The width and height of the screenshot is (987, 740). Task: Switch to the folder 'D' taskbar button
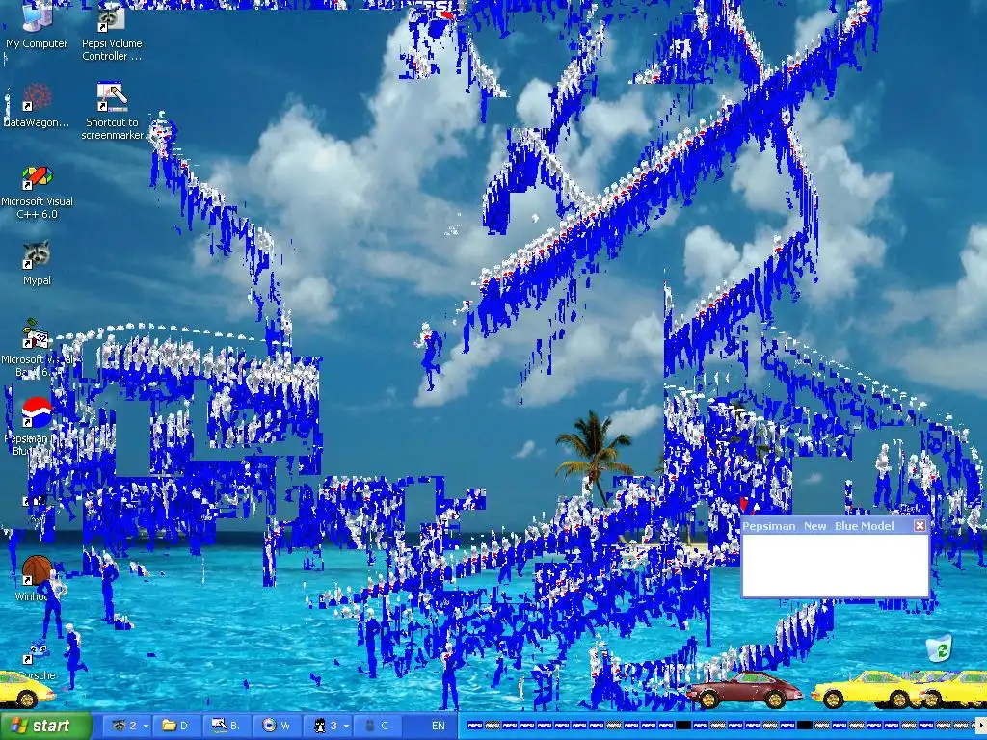pos(175,726)
